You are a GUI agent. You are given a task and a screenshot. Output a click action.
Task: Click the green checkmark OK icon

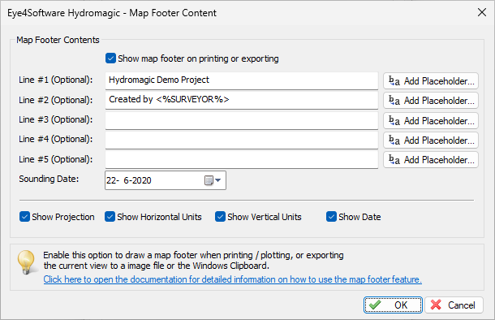click(375, 305)
